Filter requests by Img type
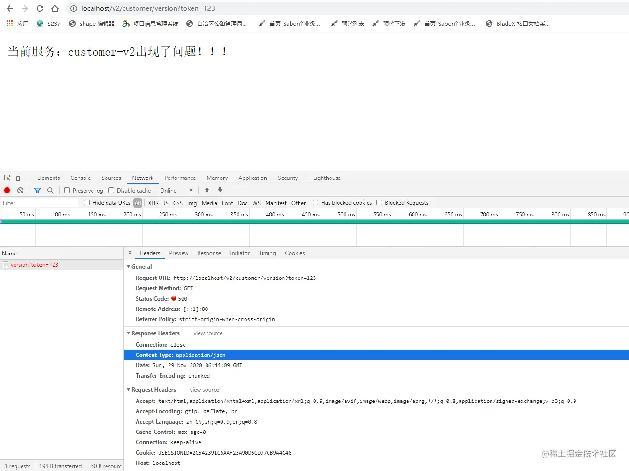The height and width of the screenshot is (471, 629). coord(192,203)
